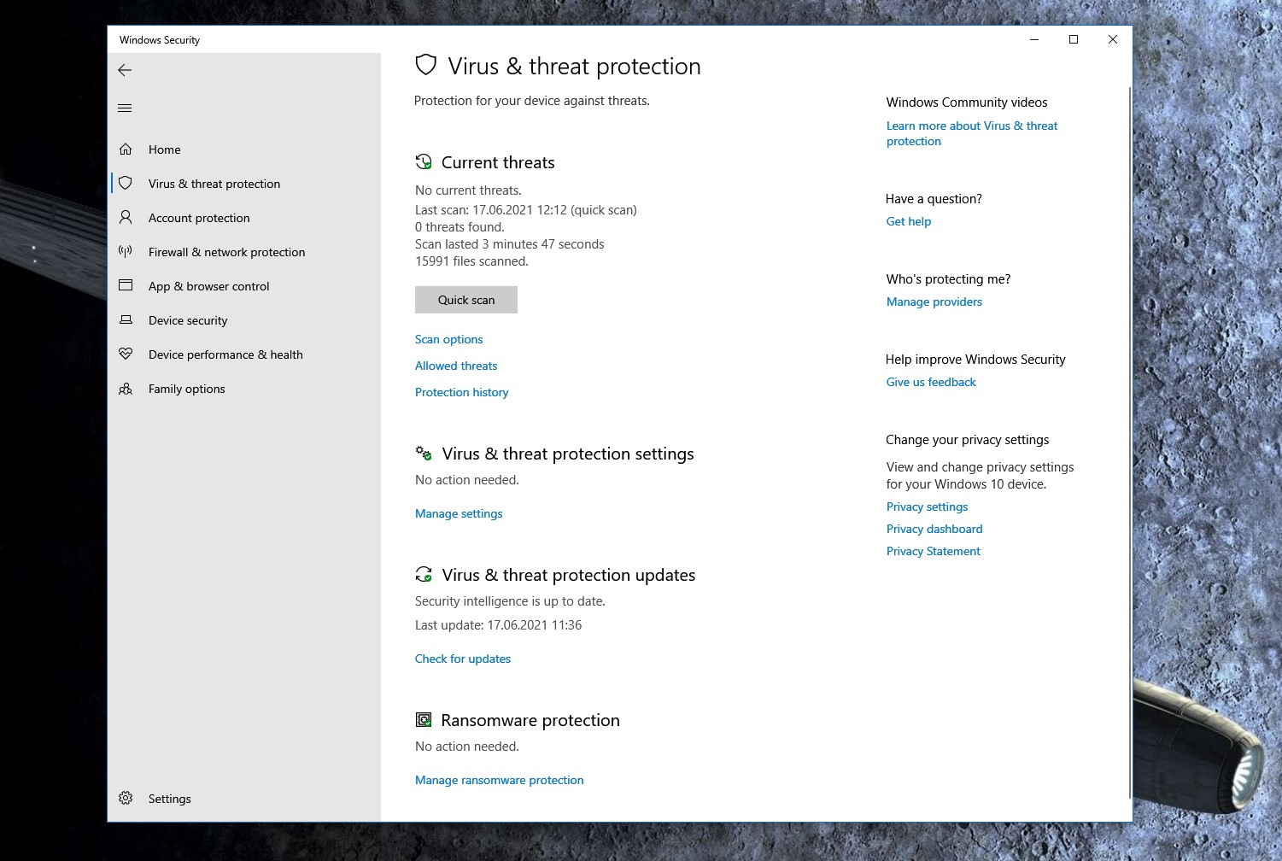Click the Account protection person icon
This screenshot has width=1282, height=861.
(126, 218)
